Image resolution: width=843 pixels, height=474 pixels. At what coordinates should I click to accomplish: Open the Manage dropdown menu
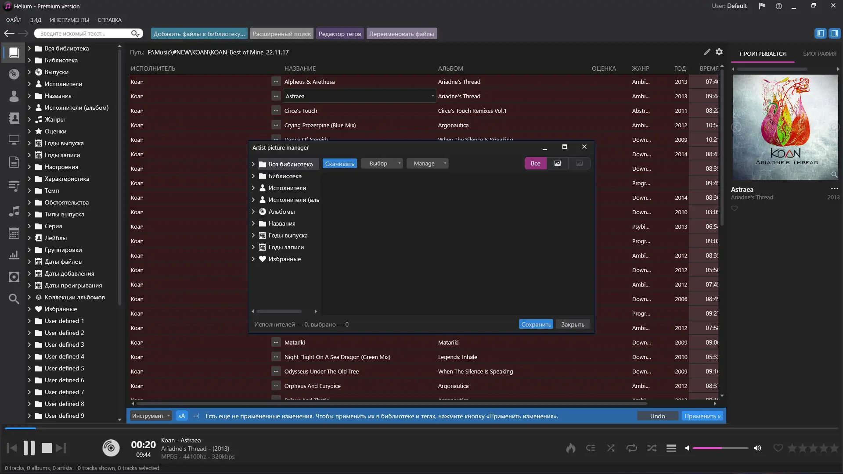pos(427,163)
